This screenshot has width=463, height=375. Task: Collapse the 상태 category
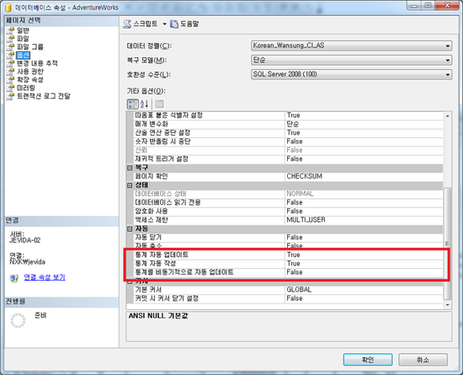coord(130,185)
